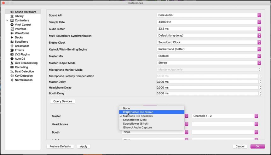Click the Vinyl Control icon in sidebar
This screenshot has width=271, height=155.
pyautogui.click(x=12, y=25)
